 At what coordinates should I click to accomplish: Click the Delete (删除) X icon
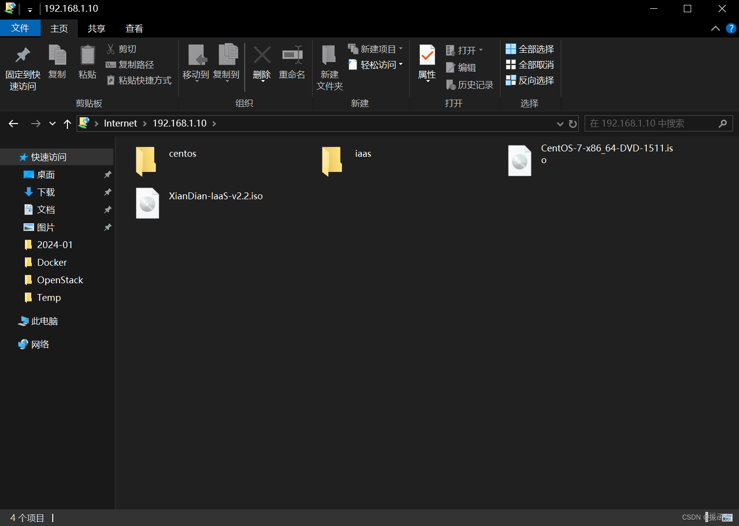262,55
